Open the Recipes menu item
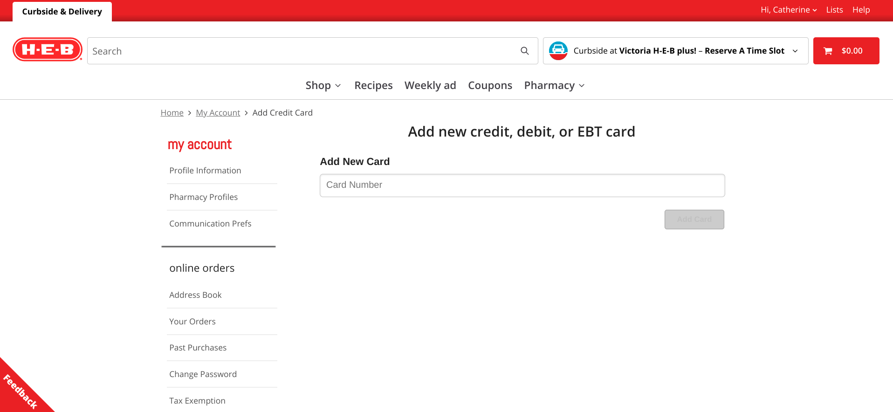 373,85
